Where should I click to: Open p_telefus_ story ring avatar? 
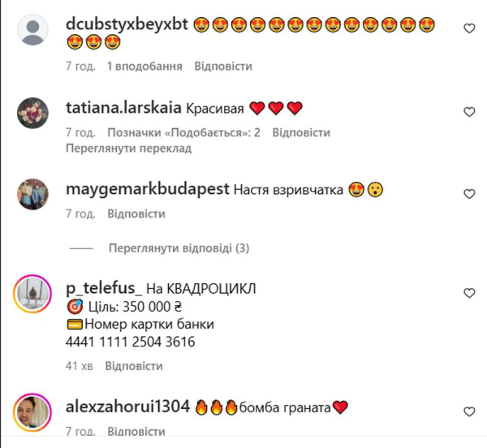tap(32, 294)
